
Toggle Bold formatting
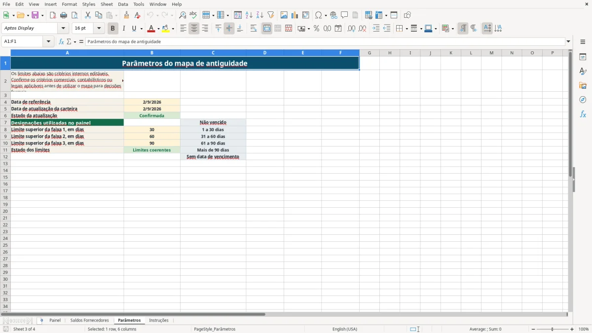(x=113, y=29)
